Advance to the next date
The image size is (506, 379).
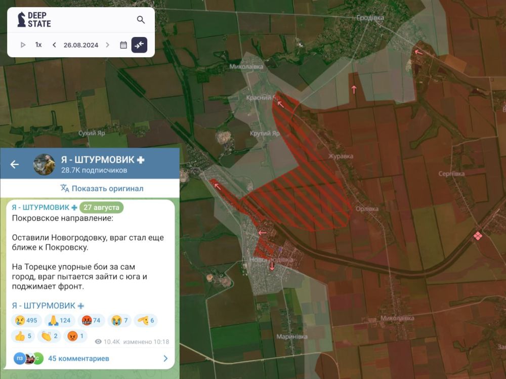pos(107,45)
